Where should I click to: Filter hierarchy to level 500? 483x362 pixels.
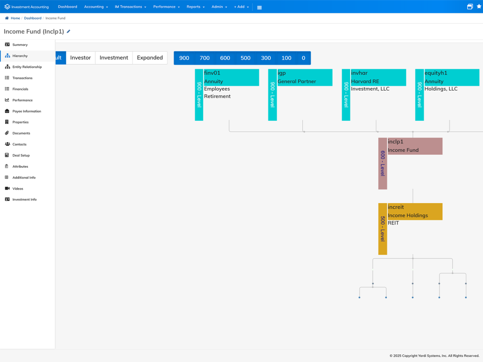245,58
